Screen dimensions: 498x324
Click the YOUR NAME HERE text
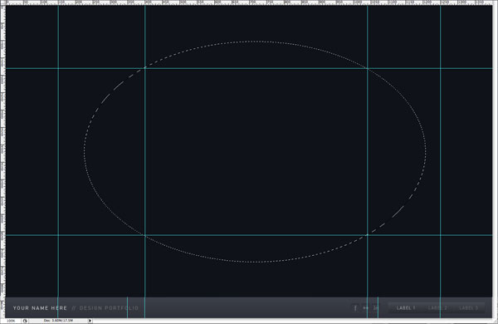(40, 308)
